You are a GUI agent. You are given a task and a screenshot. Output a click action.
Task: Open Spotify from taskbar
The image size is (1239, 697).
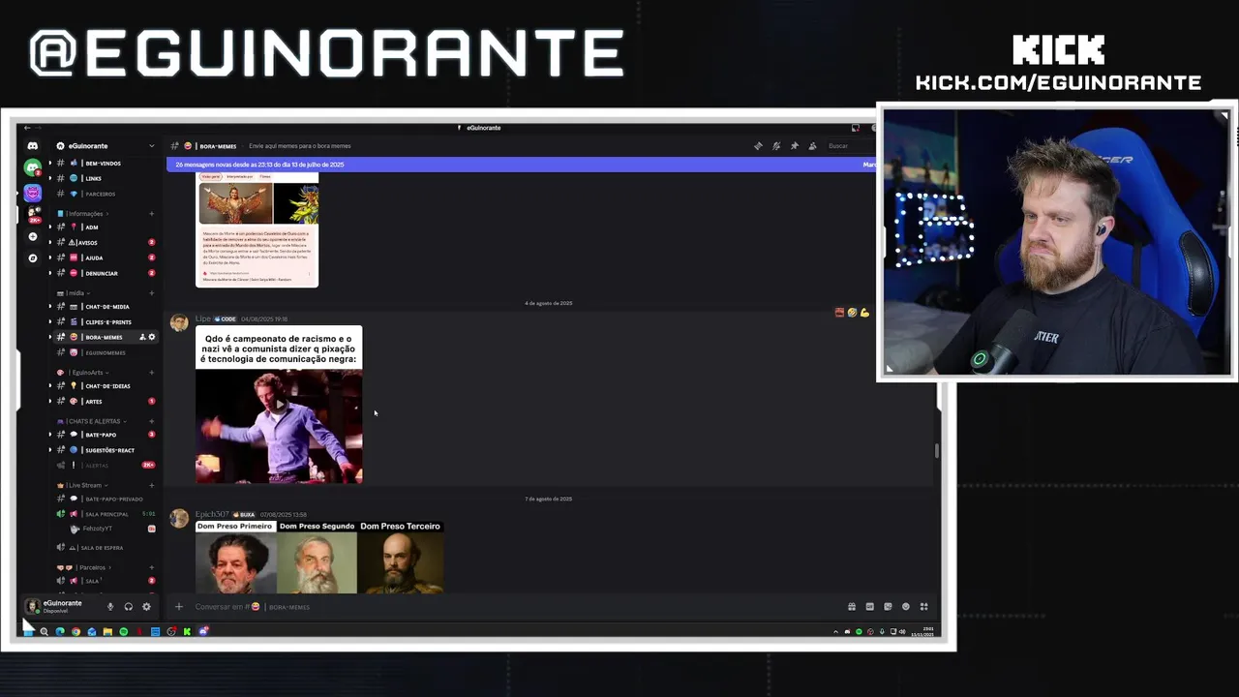point(123,631)
